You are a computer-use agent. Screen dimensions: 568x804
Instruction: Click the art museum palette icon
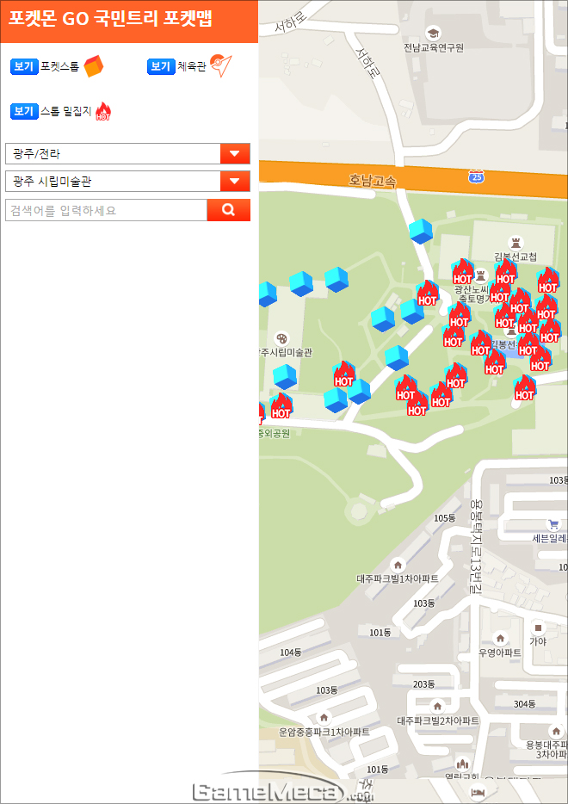click(x=281, y=338)
